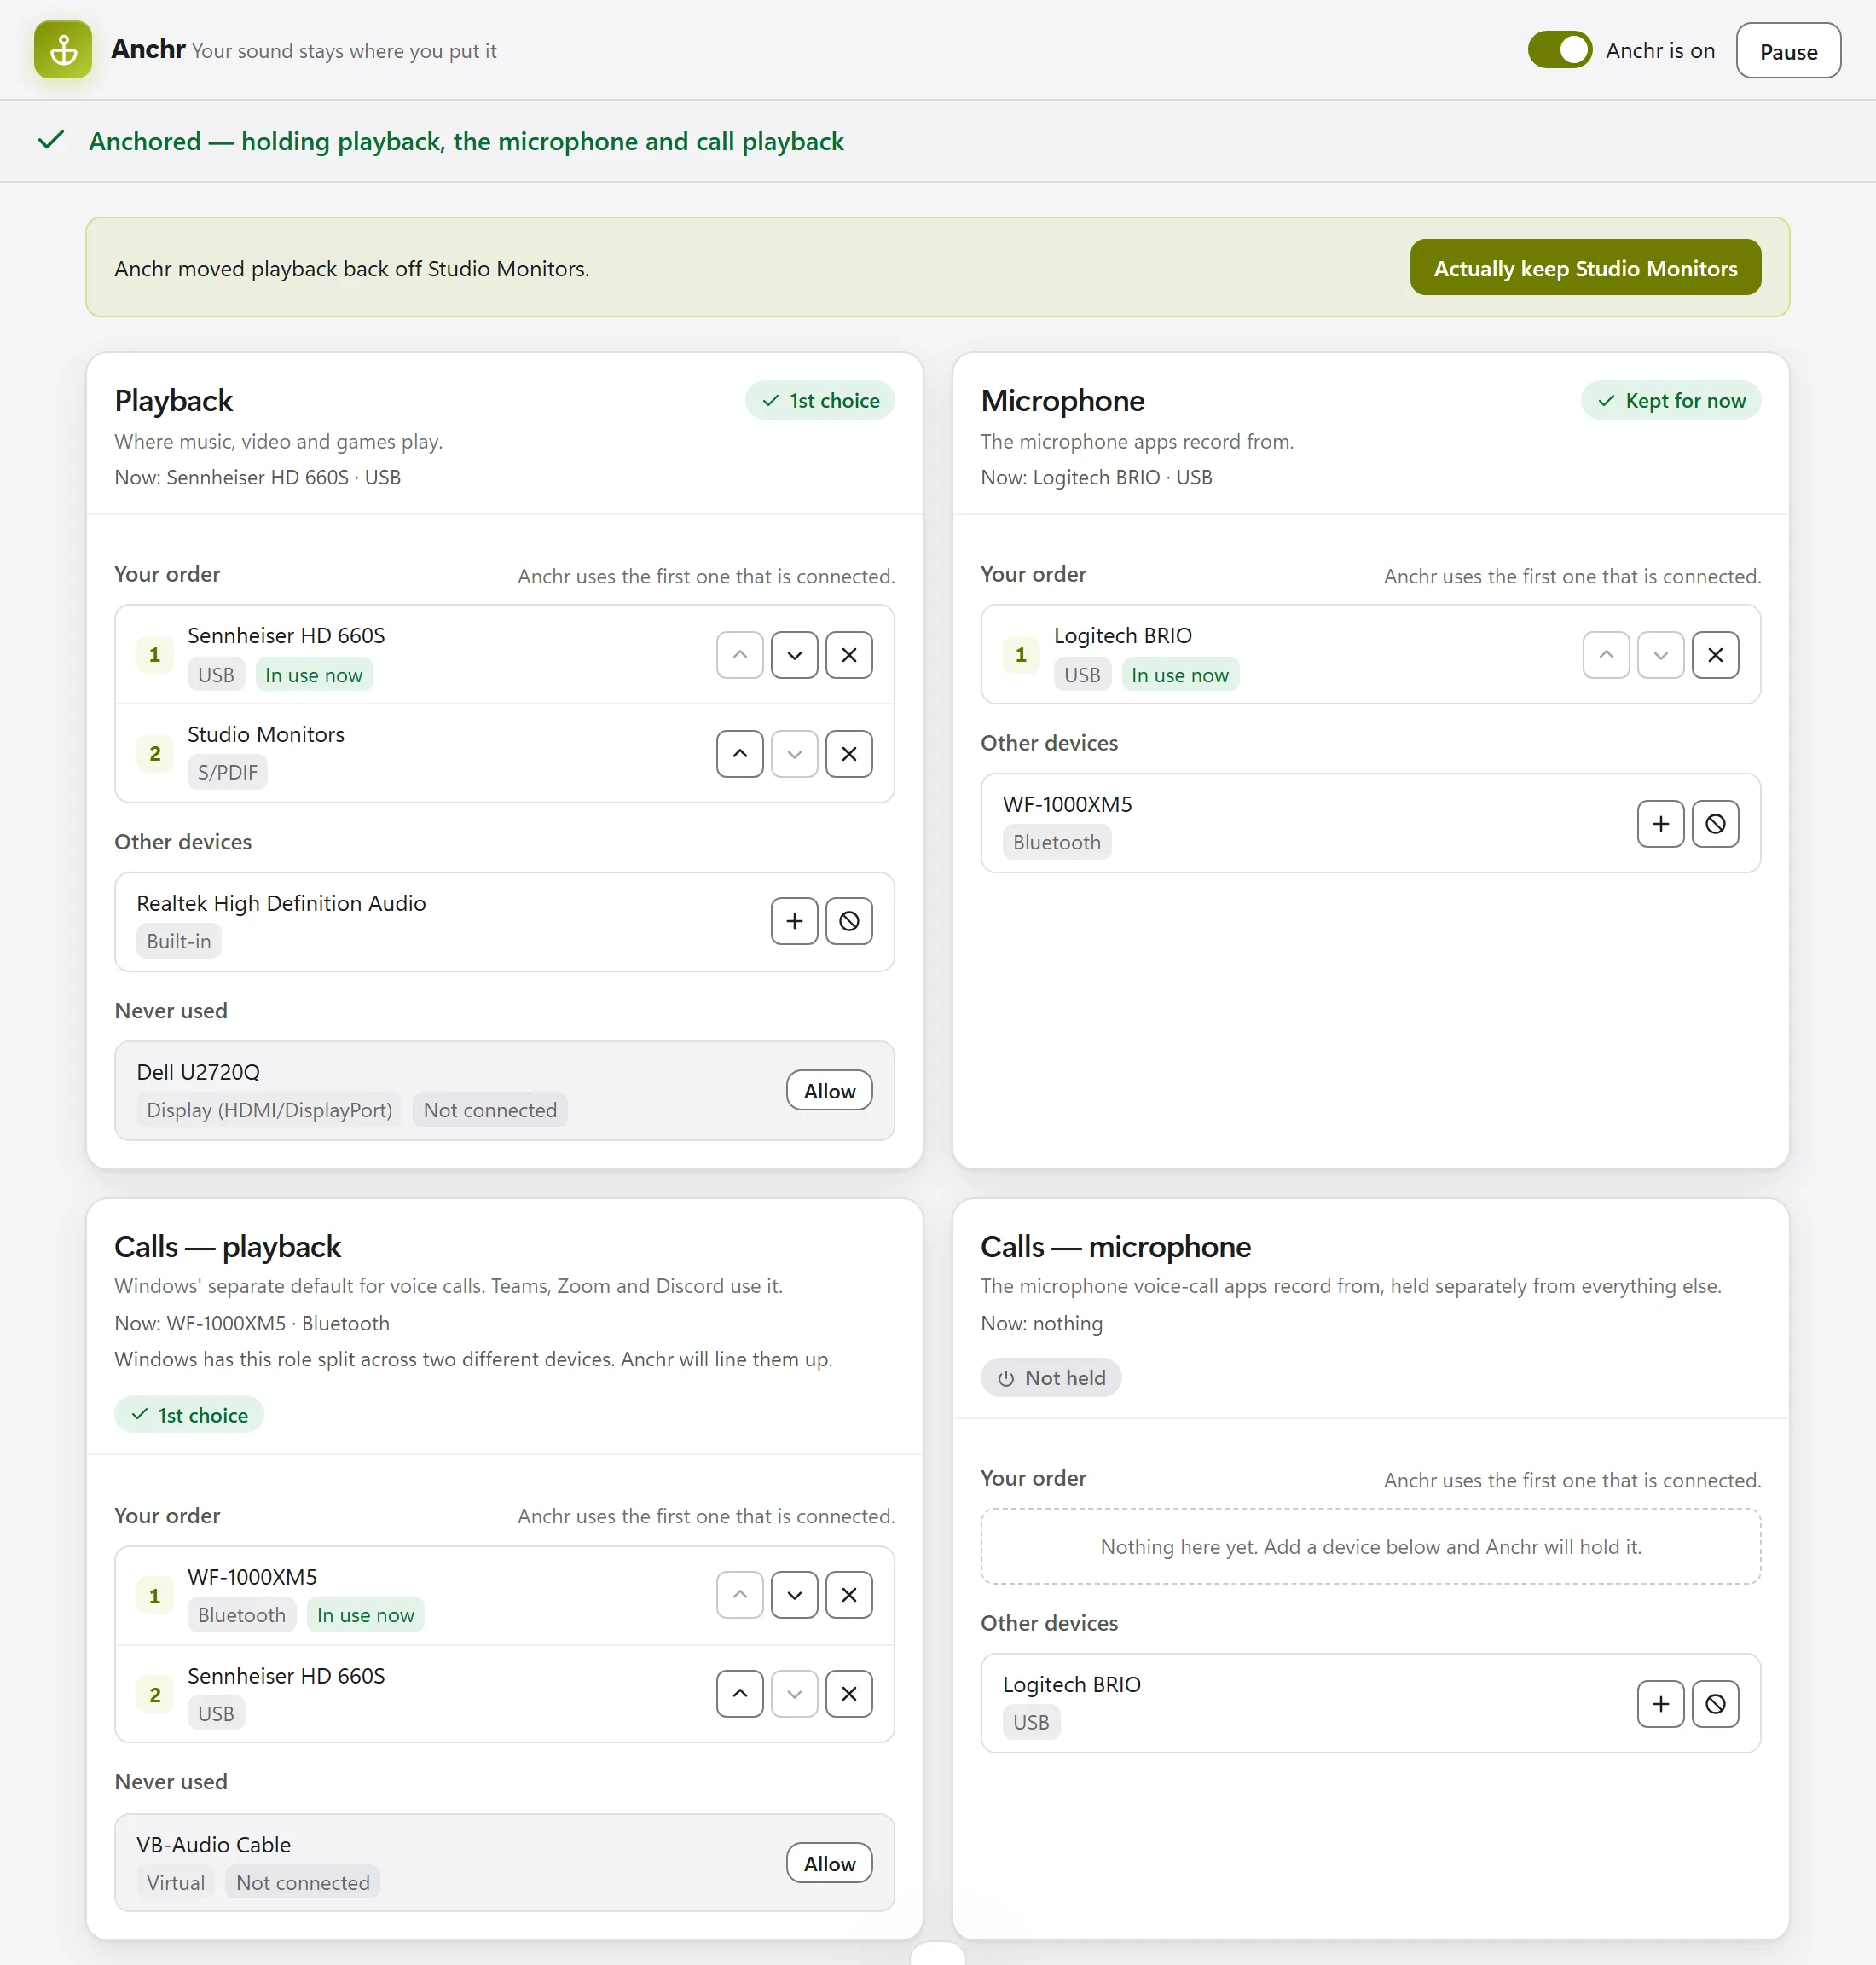Click Now: Sennheiser HD 660S · USB text
Screen dimensions: 1876x1965
257,477
